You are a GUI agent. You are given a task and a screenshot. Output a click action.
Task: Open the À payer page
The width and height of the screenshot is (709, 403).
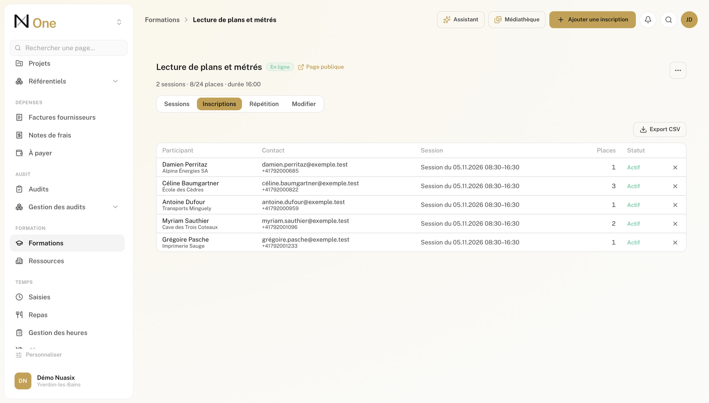[67, 153]
